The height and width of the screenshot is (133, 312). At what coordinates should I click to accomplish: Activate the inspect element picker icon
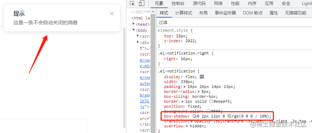click(132, 4)
